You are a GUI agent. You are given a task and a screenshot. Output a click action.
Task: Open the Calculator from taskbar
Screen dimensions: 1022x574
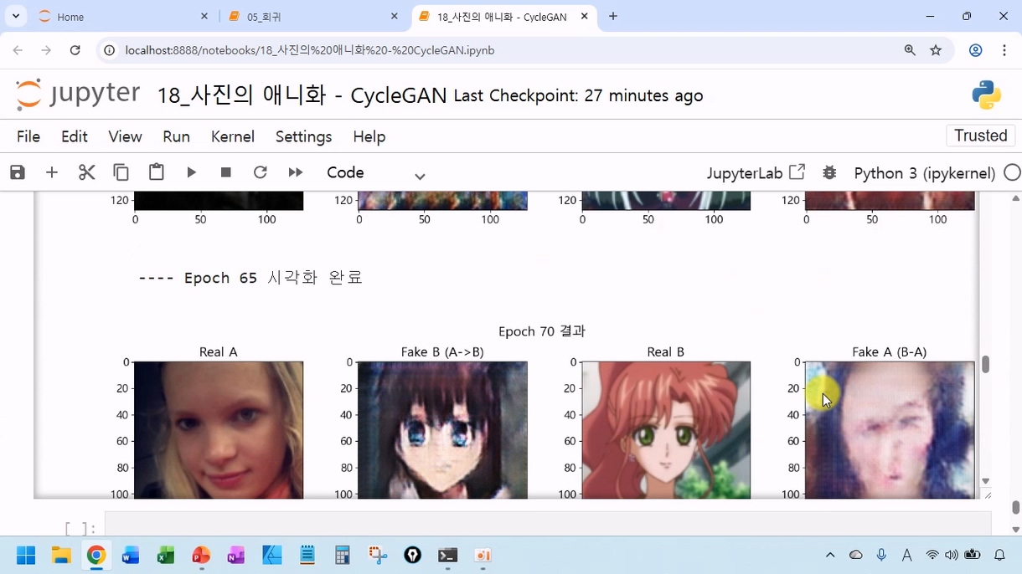click(x=342, y=555)
